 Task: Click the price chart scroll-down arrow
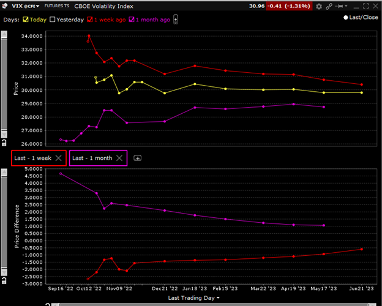tap(4, 134)
